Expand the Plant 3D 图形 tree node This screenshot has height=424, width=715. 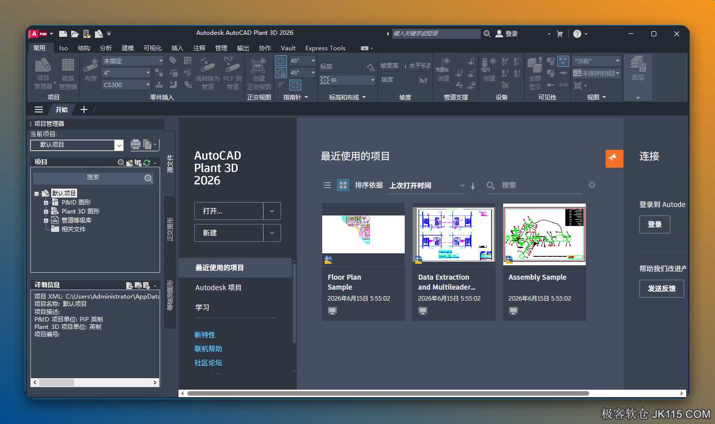coord(46,212)
